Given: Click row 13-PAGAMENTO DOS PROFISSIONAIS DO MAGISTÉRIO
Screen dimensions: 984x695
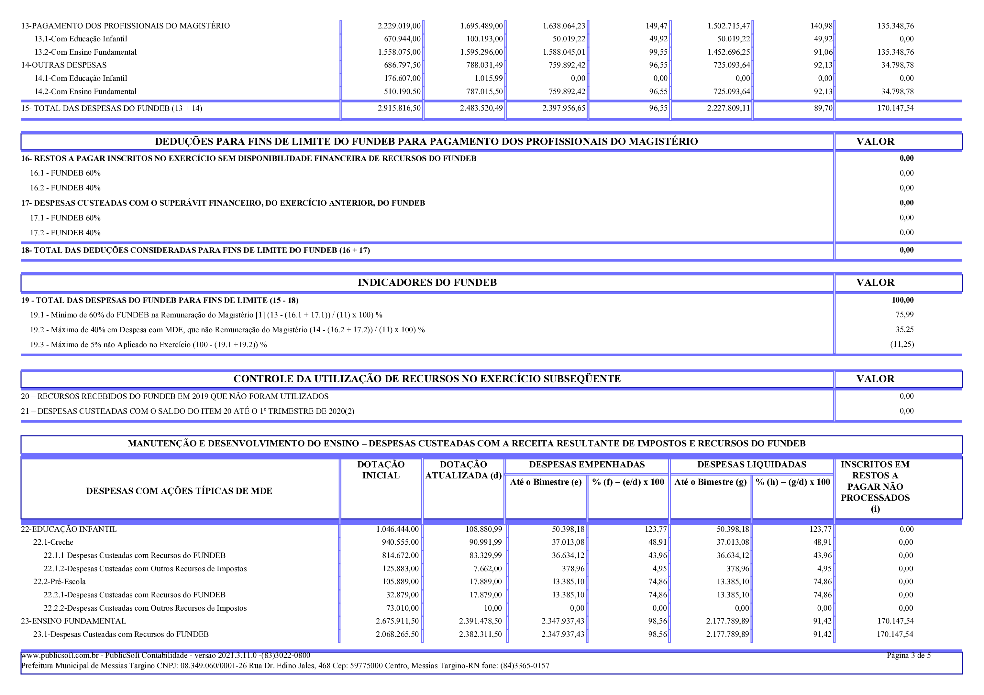Looking at the screenshot, I should tap(125, 26).
